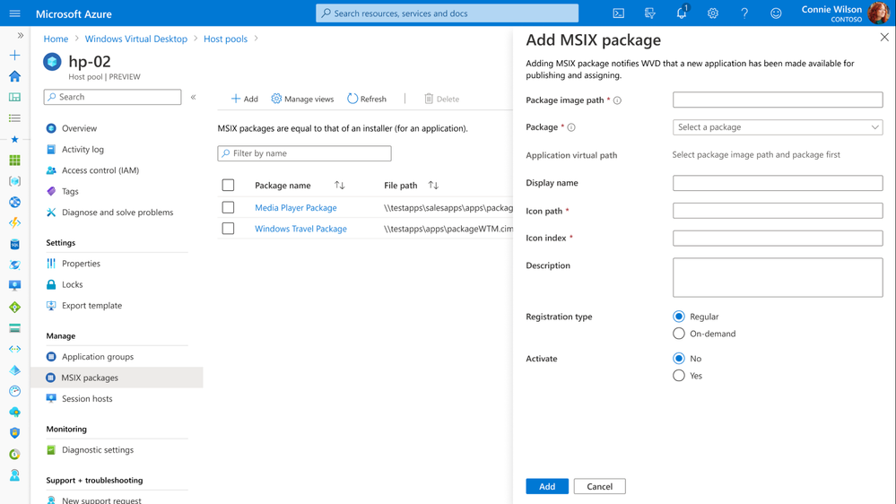
Task: Open directory and subscription filter icon
Action: click(x=649, y=13)
